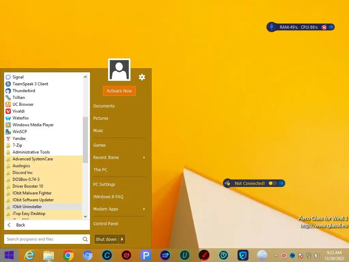
Task: Open Thunderbird mail client
Action: click(x=43, y=91)
